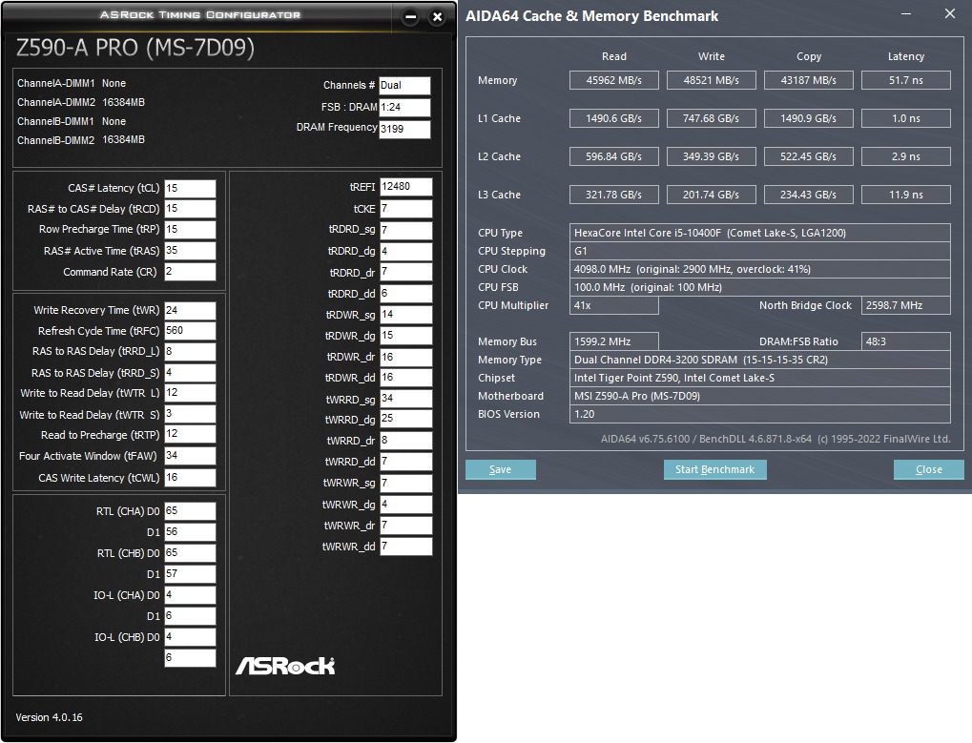Minimize the ASRock Timing Configurator window
Viewport: 972px width, 743px height.
tap(410, 17)
